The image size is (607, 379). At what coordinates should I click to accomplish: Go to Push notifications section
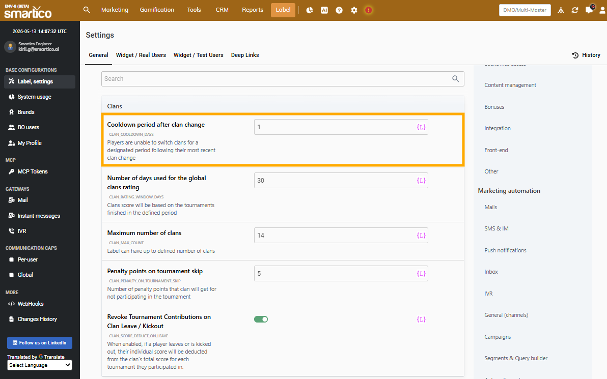click(x=505, y=251)
